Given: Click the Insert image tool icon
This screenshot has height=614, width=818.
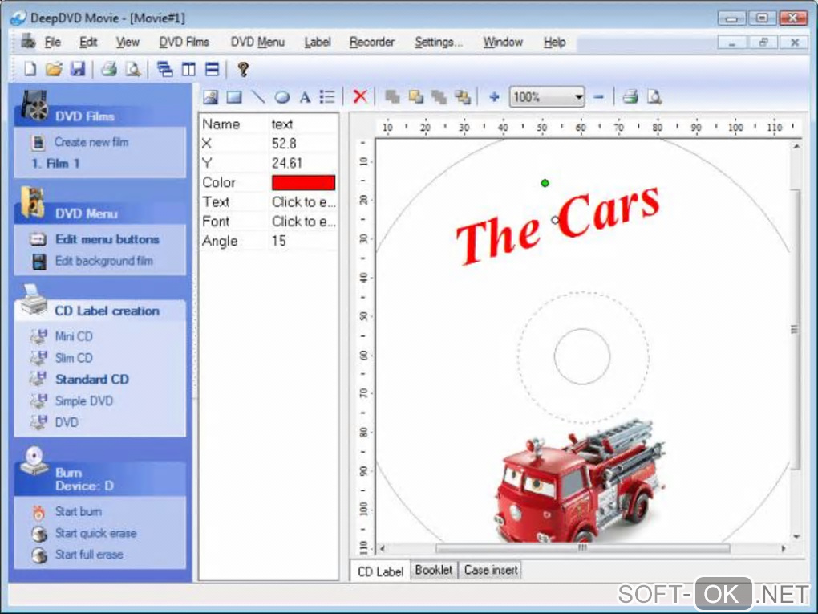Looking at the screenshot, I should (210, 97).
